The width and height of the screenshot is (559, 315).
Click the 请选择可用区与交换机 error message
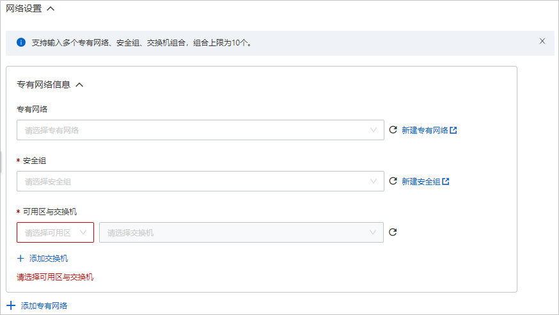coord(55,277)
